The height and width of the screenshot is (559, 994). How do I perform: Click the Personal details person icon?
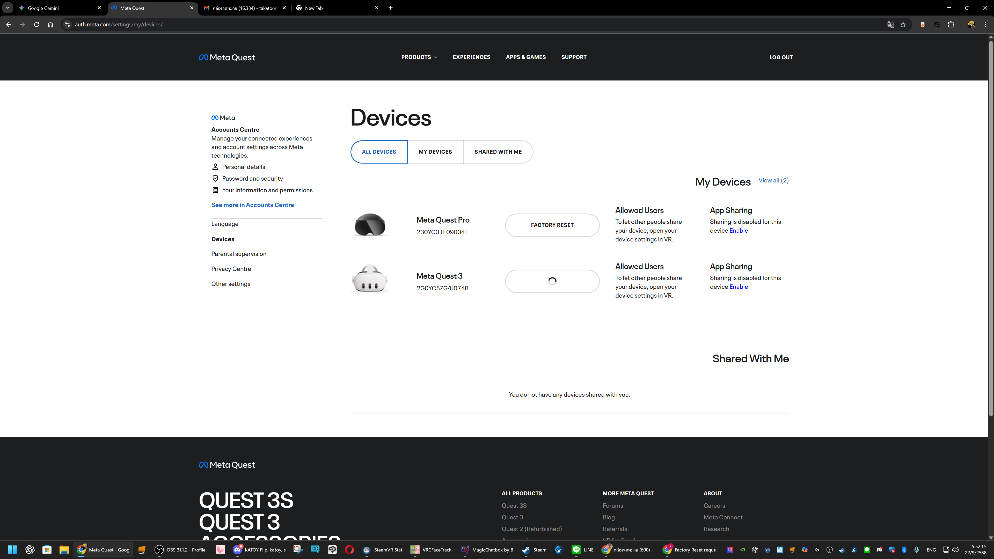click(215, 167)
